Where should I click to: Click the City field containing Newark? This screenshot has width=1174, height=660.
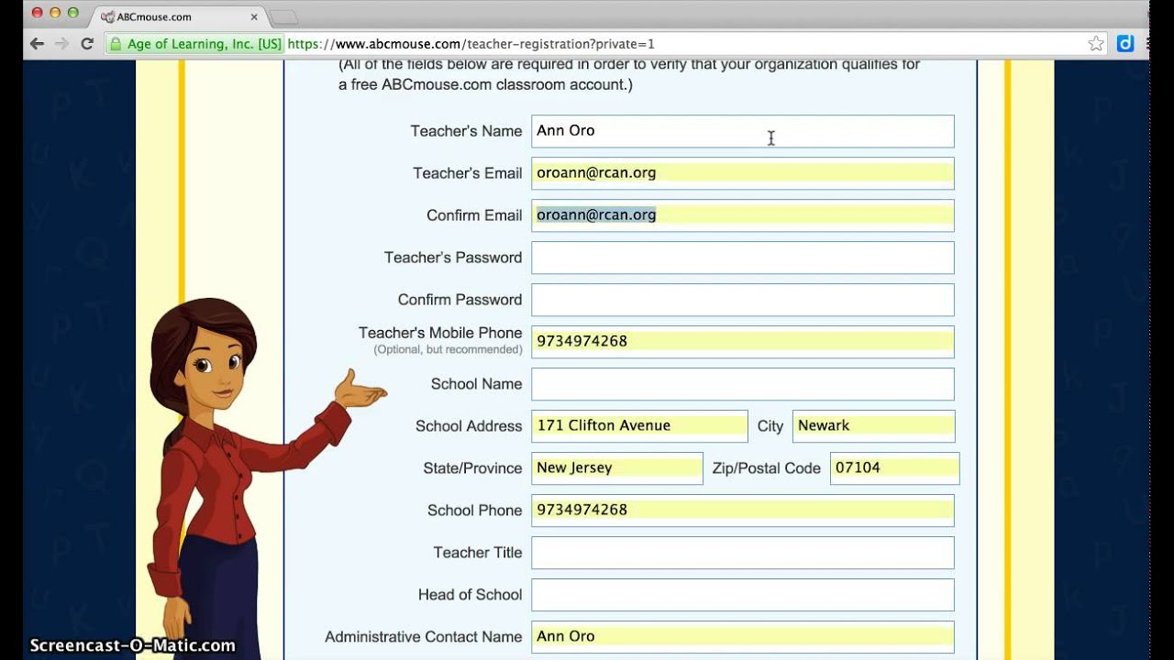pos(873,426)
